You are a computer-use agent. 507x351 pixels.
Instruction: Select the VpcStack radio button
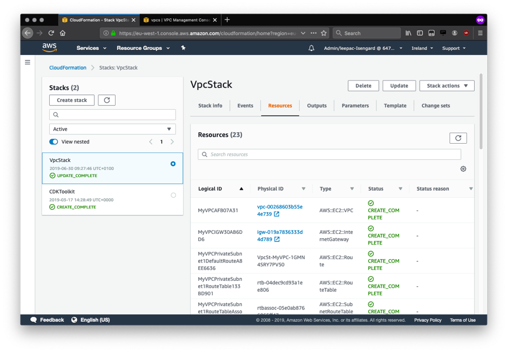173,164
